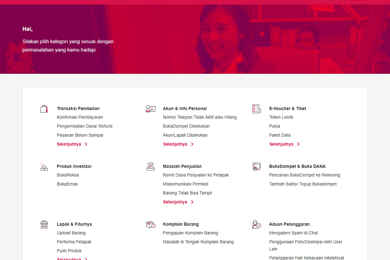Select BukaDompet Dibekukan topic
The height and width of the screenshot is (260, 390).
tap(186, 126)
